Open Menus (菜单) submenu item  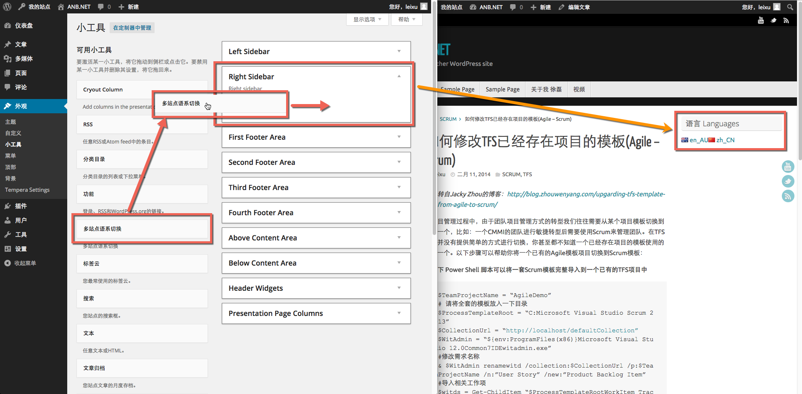click(x=11, y=156)
